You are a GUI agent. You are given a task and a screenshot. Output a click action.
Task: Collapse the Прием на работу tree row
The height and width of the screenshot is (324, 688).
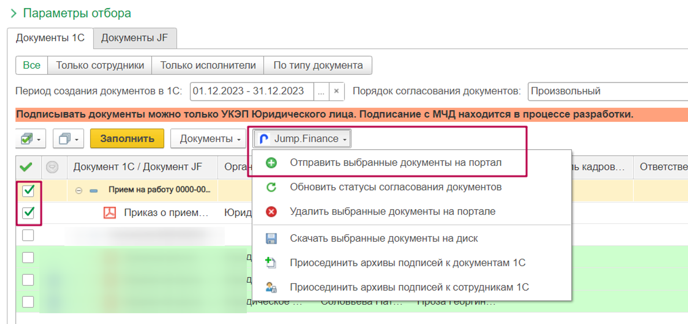pyautogui.click(x=79, y=190)
